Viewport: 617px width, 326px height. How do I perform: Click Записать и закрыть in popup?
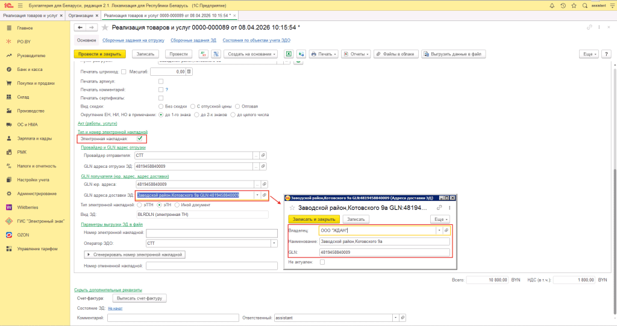313,219
